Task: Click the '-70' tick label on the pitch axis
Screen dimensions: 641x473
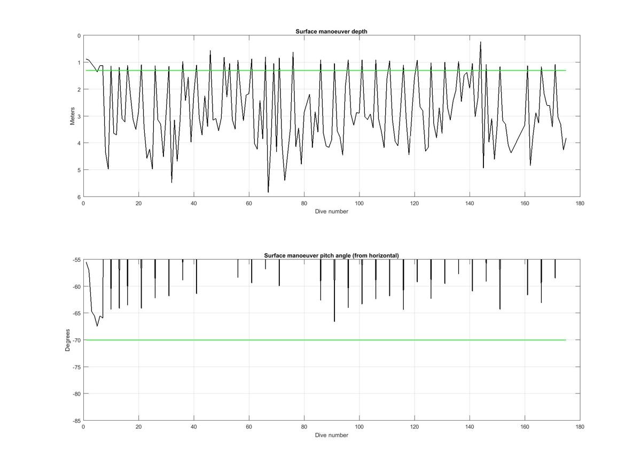Action: pos(76,340)
